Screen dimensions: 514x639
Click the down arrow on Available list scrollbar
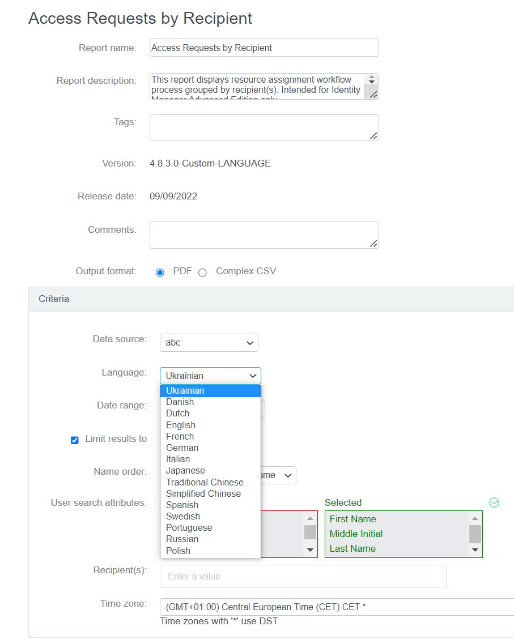click(309, 548)
